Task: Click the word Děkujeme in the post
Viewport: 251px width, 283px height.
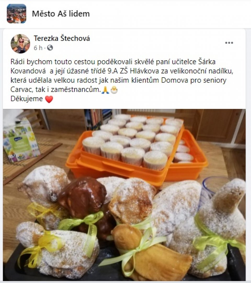Action: tap(27, 99)
